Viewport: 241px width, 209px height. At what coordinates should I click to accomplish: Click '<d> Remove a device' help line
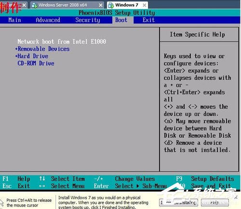pyautogui.click(x=193, y=143)
